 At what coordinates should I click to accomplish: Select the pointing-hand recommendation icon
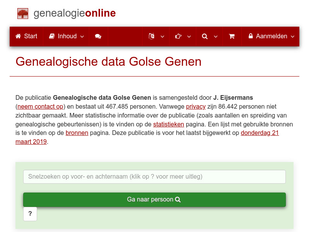178,36
